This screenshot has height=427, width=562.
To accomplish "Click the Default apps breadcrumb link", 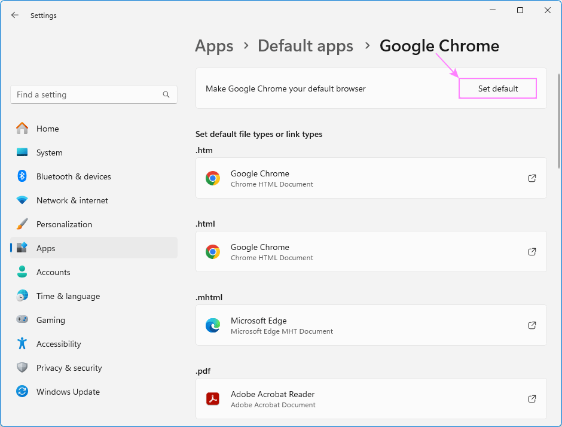I will (306, 46).
